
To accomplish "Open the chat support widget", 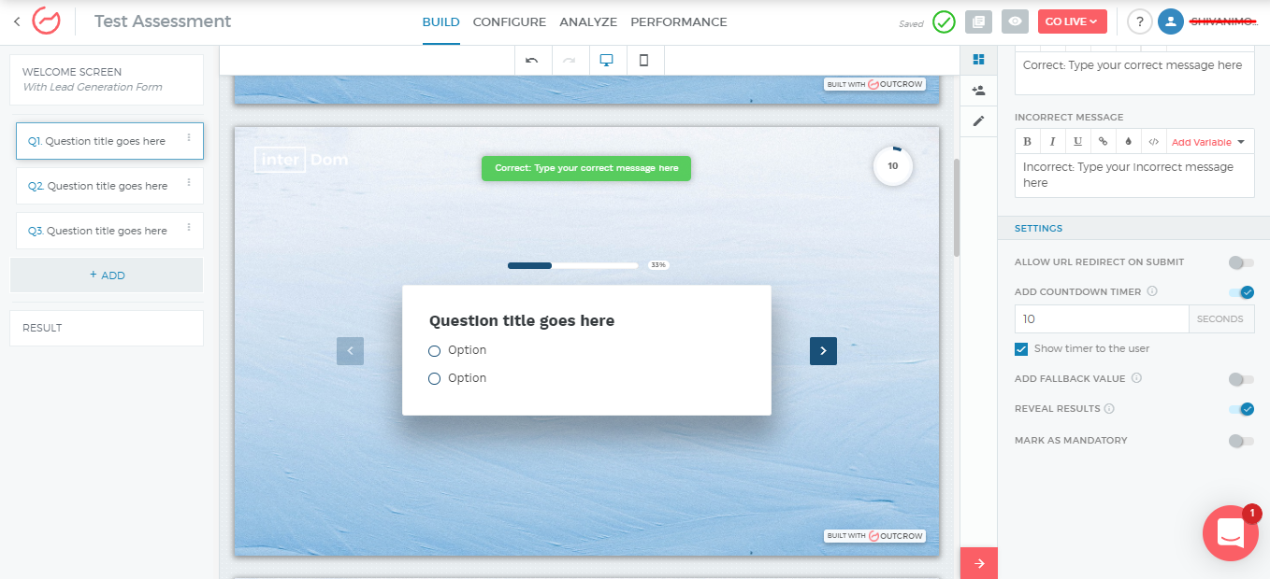I will (x=1230, y=533).
